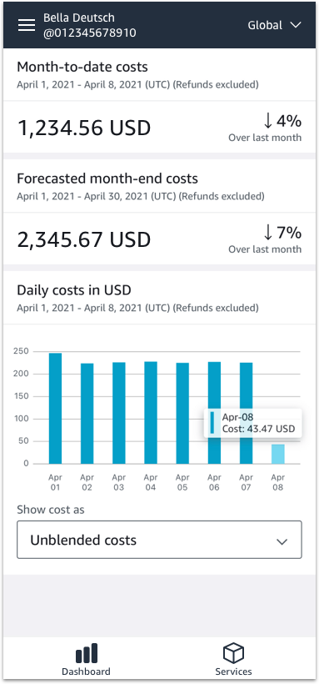
Task: Click the Apr 02 axis label
Action: pyautogui.click(x=87, y=482)
